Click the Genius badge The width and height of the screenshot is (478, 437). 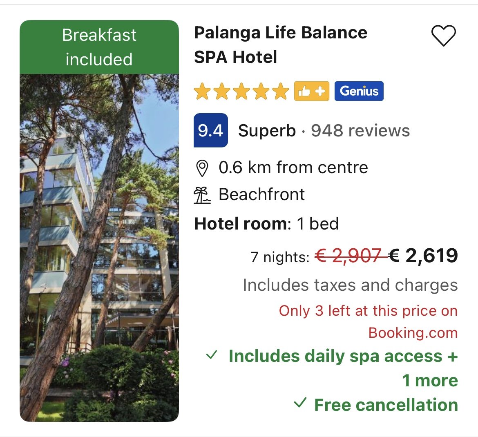359,91
